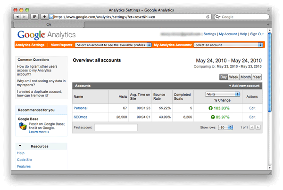Open the My Analytics Accounts dropdown
This screenshot has height=190, width=283.
(x=228, y=45)
